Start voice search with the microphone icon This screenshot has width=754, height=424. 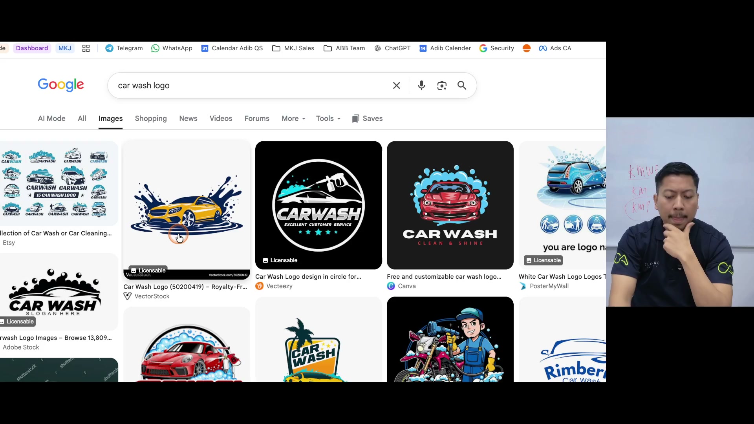[421, 86]
